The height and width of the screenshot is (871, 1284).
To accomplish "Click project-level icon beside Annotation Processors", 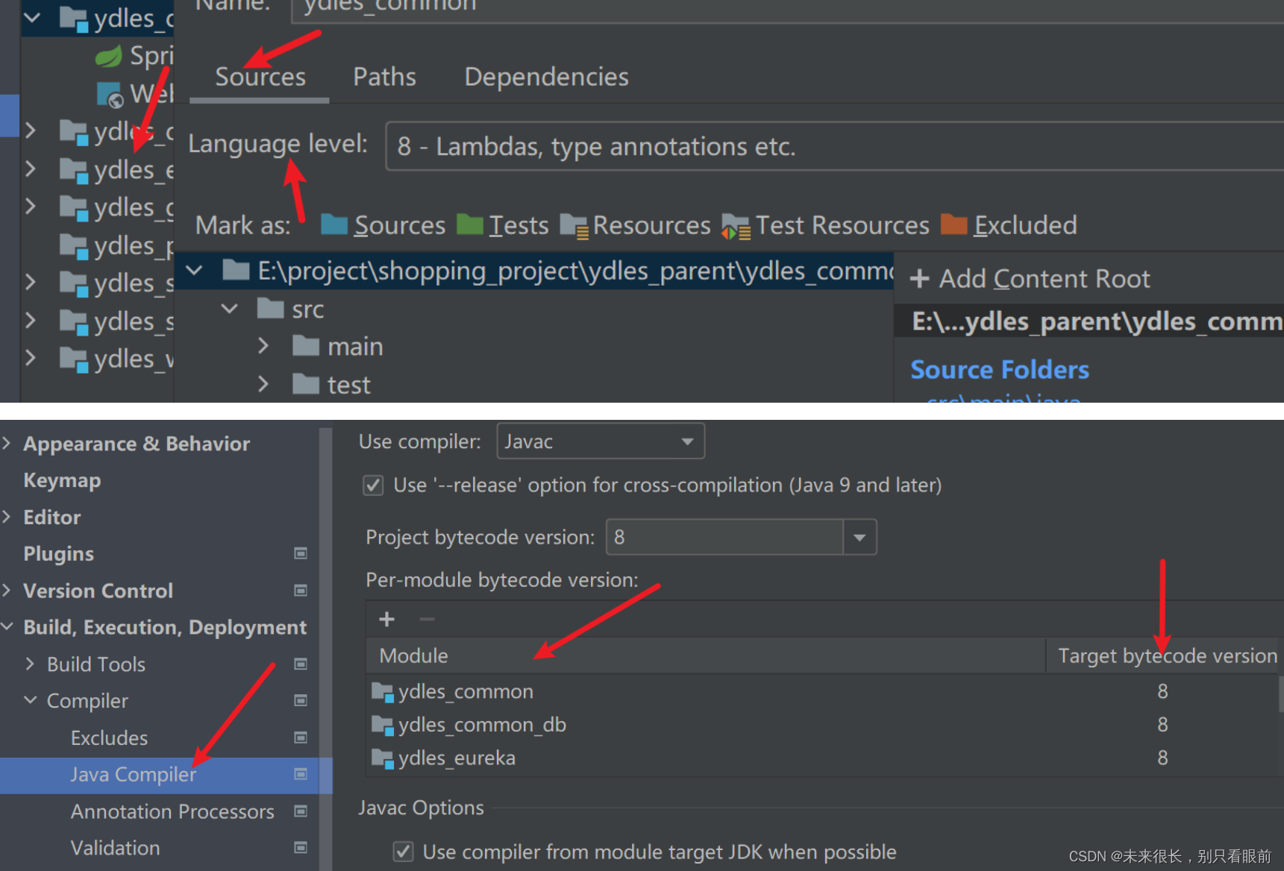I will 301,811.
